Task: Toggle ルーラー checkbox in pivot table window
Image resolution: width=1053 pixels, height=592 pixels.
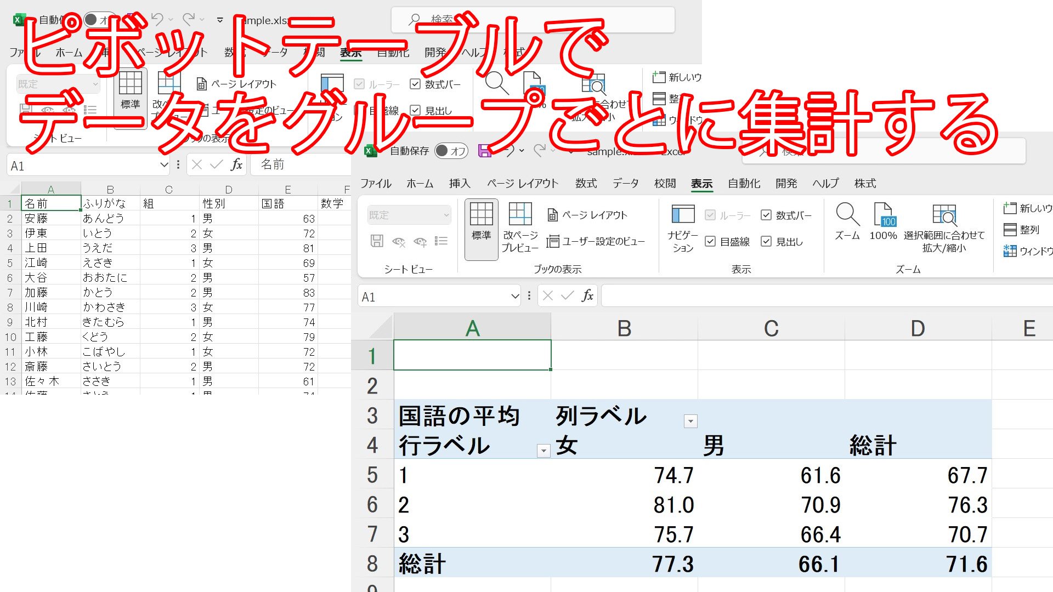Action: point(710,215)
